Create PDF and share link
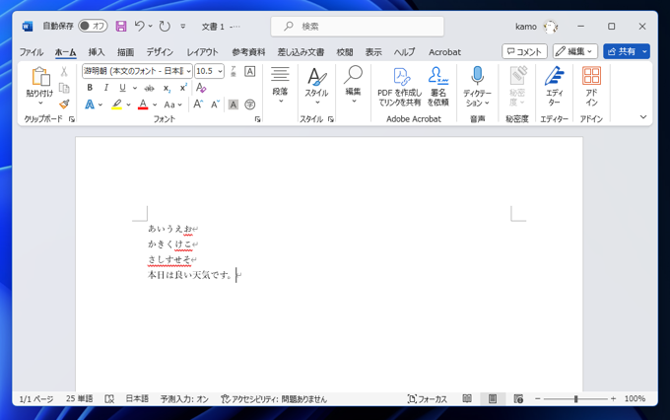This screenshot has height=420, width=670. coord(399,87)
